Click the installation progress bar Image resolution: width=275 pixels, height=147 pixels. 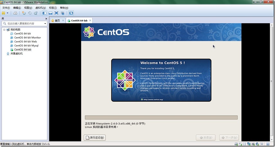click(x=161, y=117)
